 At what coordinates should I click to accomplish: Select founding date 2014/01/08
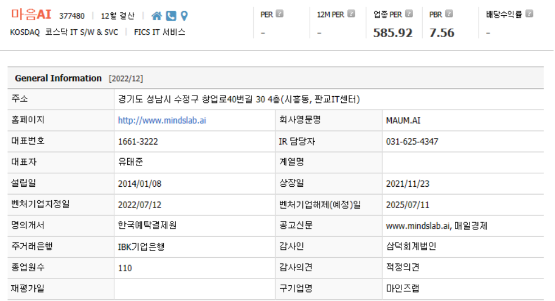click(140, 184)
